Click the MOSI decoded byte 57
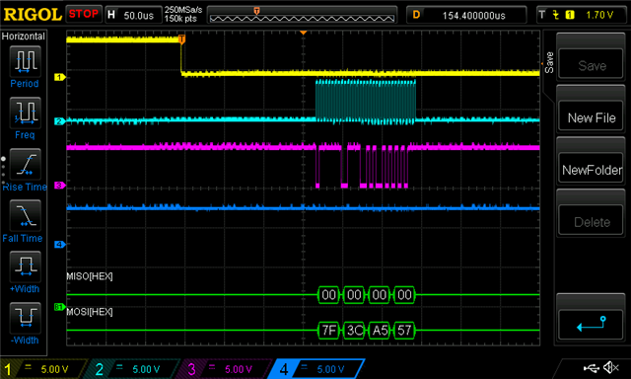 (x=404, y=331)
